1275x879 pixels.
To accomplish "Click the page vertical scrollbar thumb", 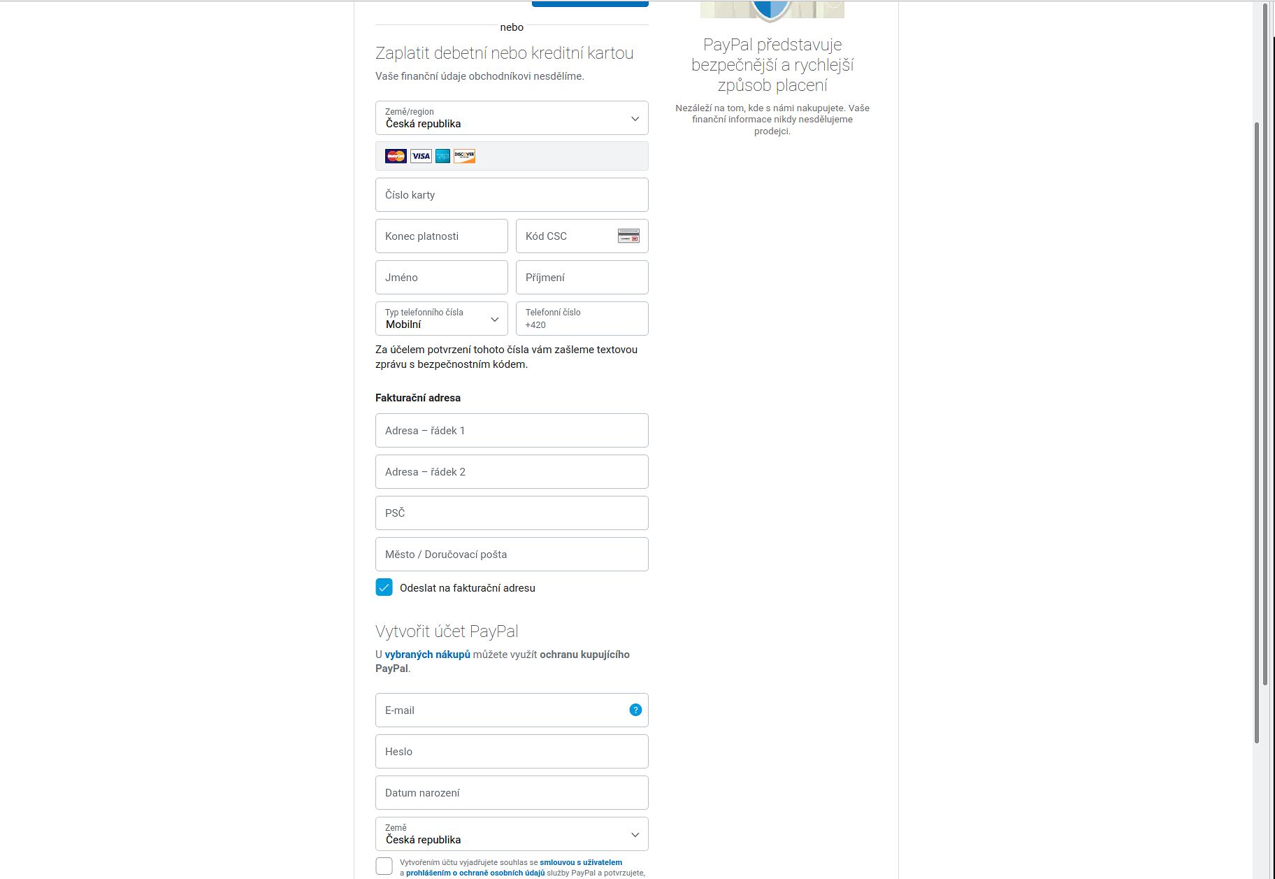I will [x=1257, y=434].
